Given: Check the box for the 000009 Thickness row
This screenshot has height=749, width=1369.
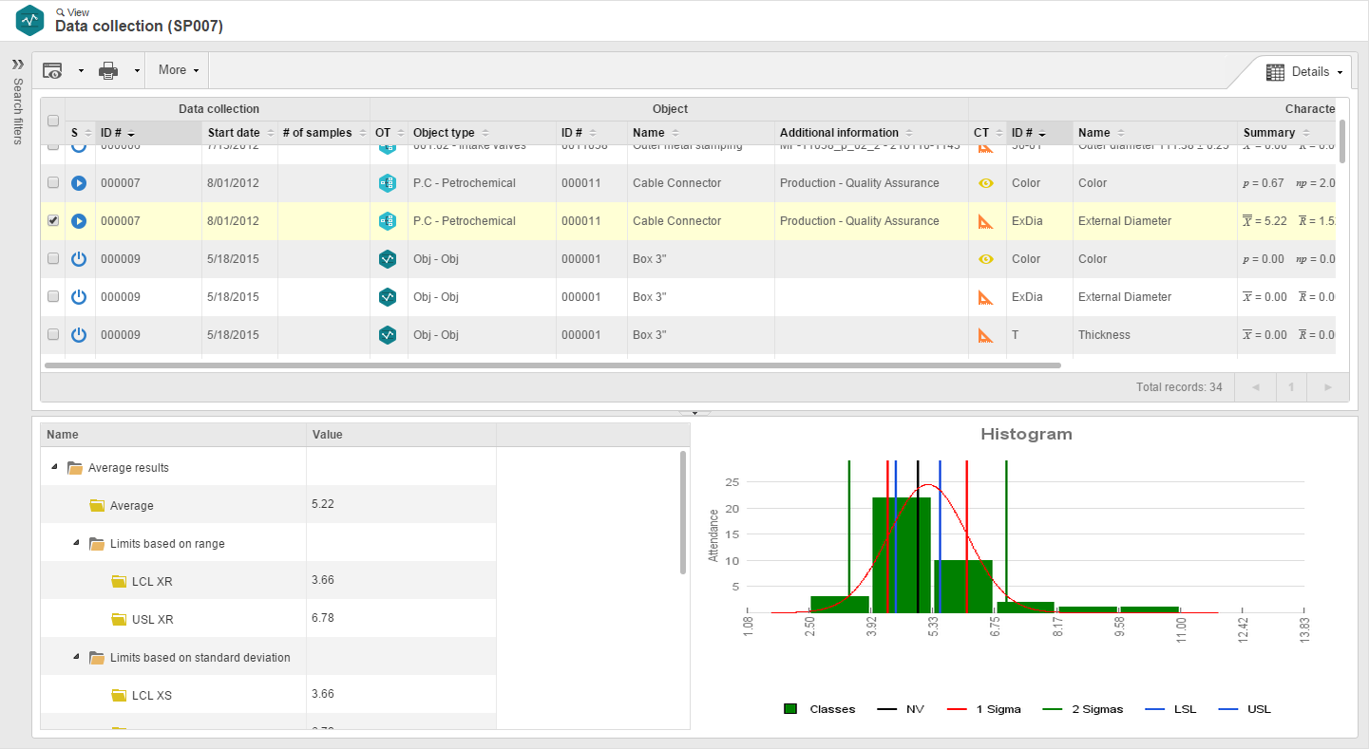Looking at the screenshot, I should click(53, 334).
